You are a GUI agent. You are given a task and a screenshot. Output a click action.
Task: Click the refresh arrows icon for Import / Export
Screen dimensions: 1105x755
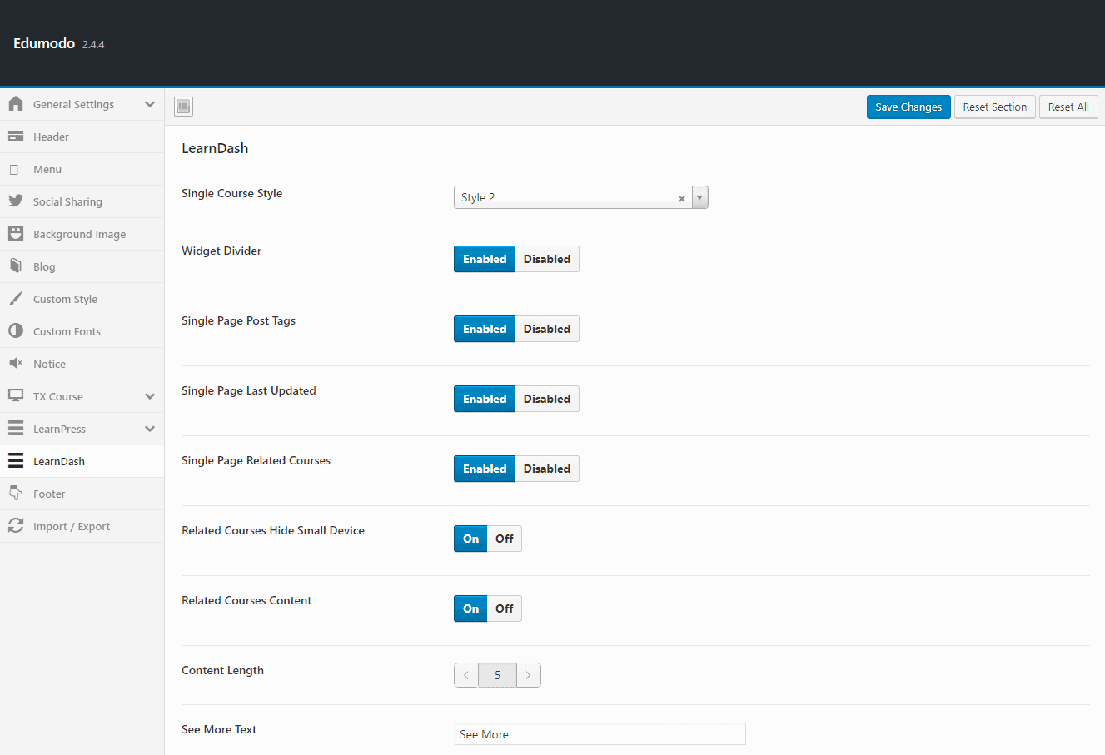(x=16, y=526)
